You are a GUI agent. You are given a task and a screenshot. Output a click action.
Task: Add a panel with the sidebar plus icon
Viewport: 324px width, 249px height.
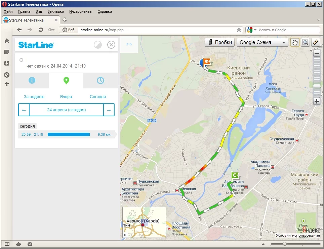[7, 84]
